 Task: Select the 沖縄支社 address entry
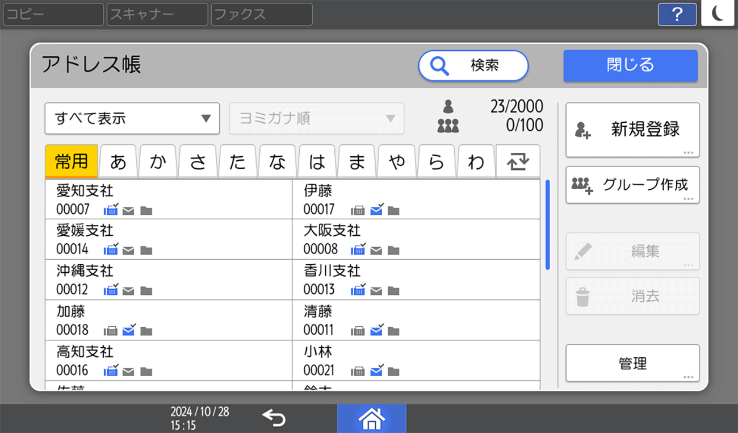click(x=168, y=280)
